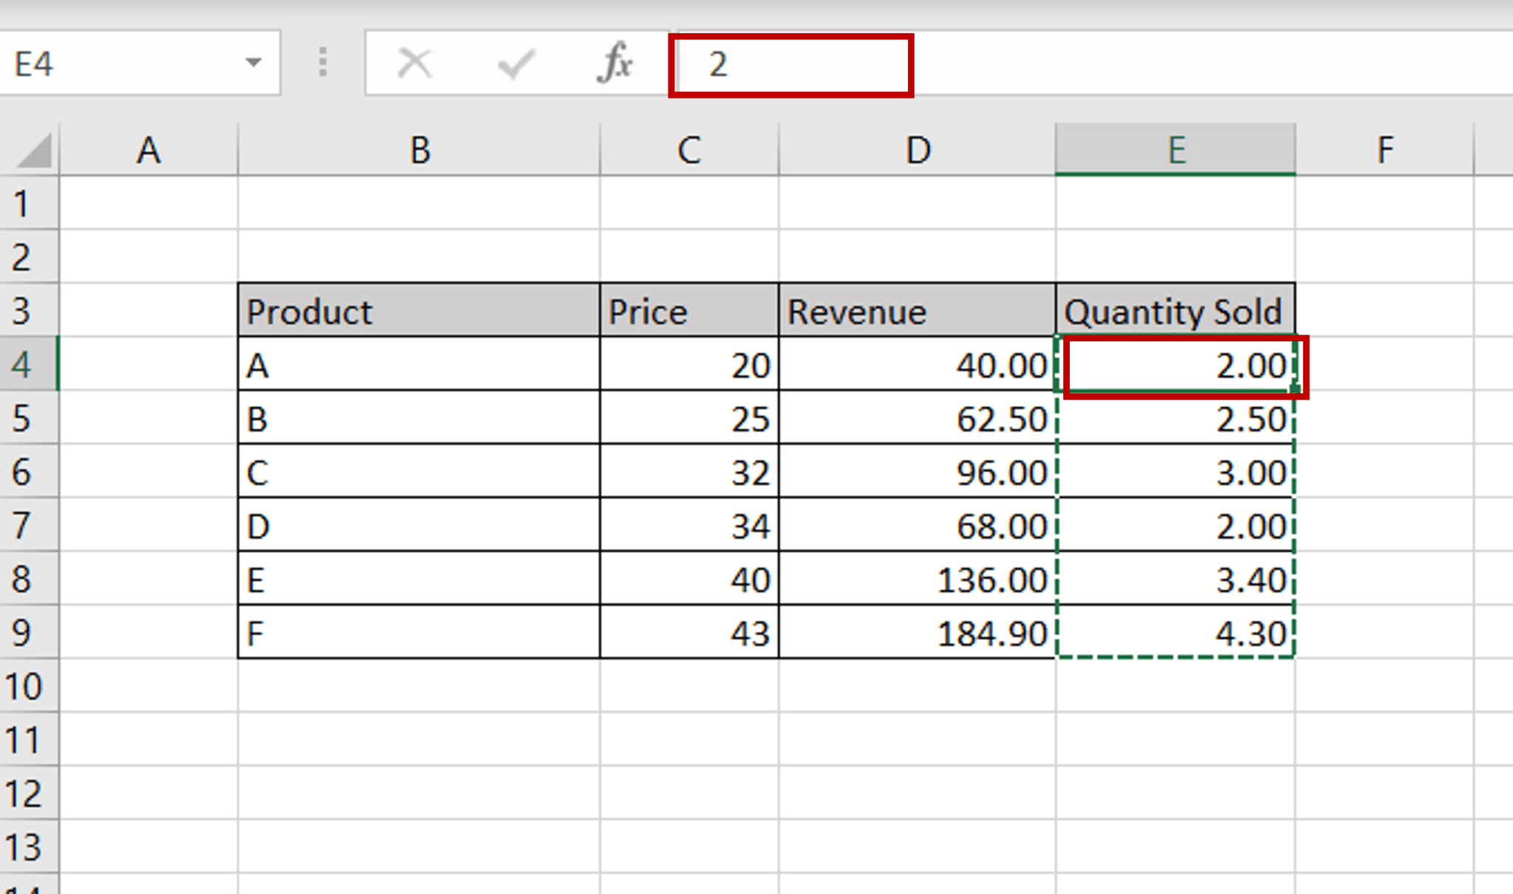The width and height of the screenshot is (1513, 894).
Task: Select cell E8 with value 3.40
Action: (x=1176, y=579)
